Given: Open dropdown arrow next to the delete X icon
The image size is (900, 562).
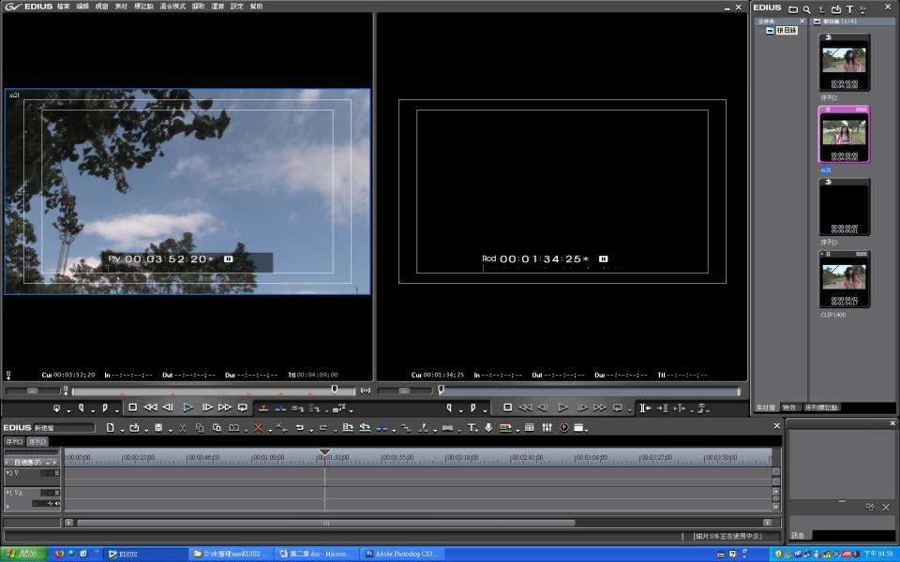Looking at the screenshot, I should point(268,430).
